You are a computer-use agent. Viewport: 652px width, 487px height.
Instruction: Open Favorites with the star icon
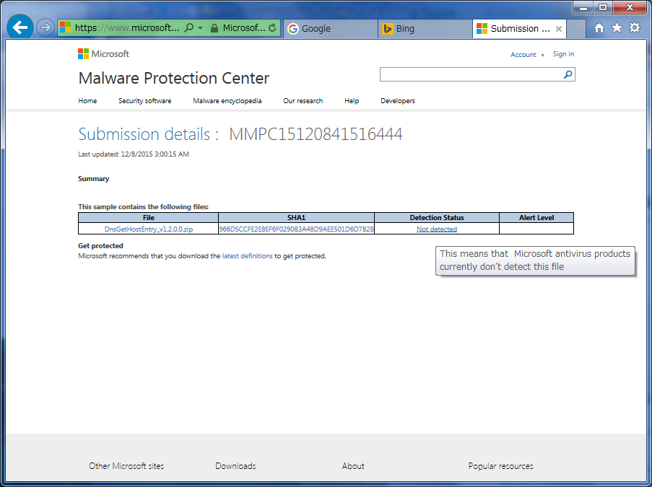click(617, 28)
